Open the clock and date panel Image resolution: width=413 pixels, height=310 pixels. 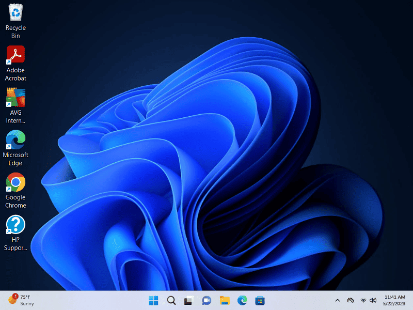(395, 300)
